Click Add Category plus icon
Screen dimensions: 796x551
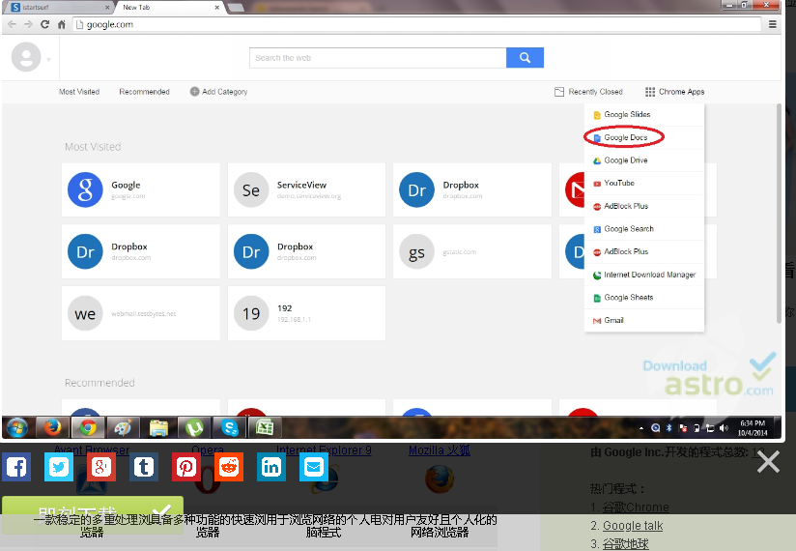click(x=194, y=92)
